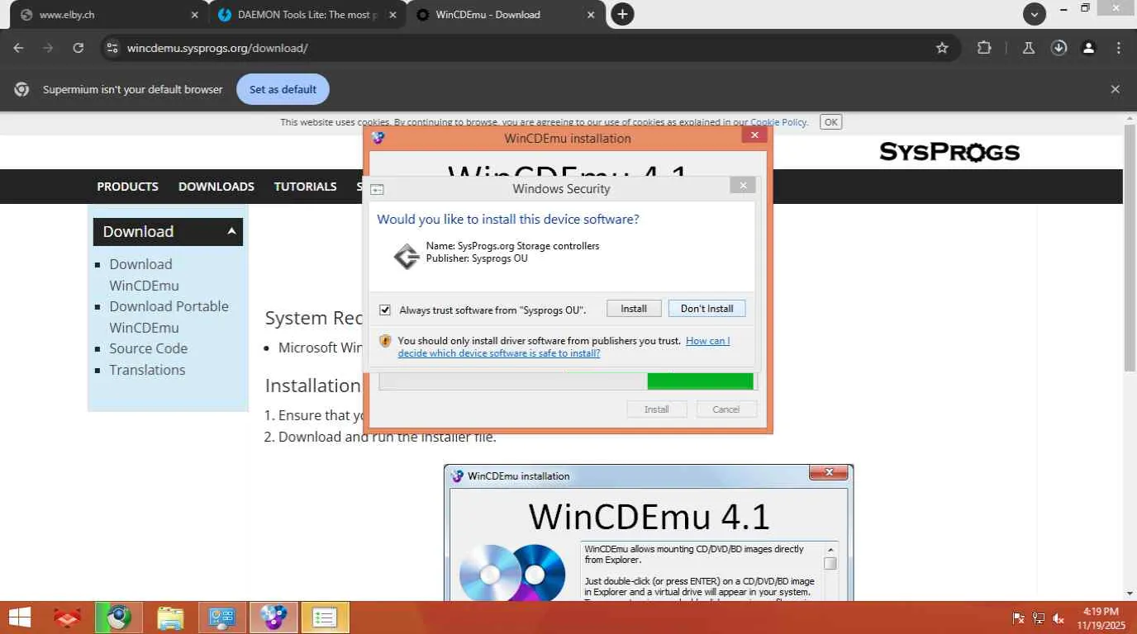Open the experiments flask icon
The width and height of the screenshot is (1137, 634).
click(1029, 48)
